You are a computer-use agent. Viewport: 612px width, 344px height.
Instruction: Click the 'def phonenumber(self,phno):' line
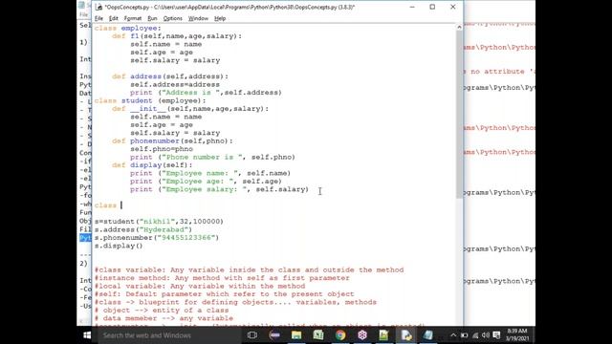coord(172,141)
